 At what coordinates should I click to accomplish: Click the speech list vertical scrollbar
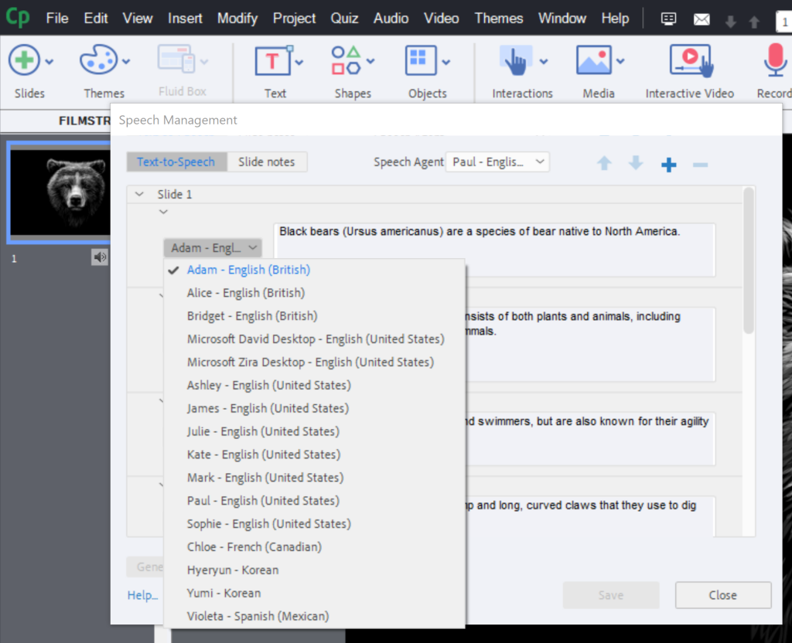click(x=748, y=263)
